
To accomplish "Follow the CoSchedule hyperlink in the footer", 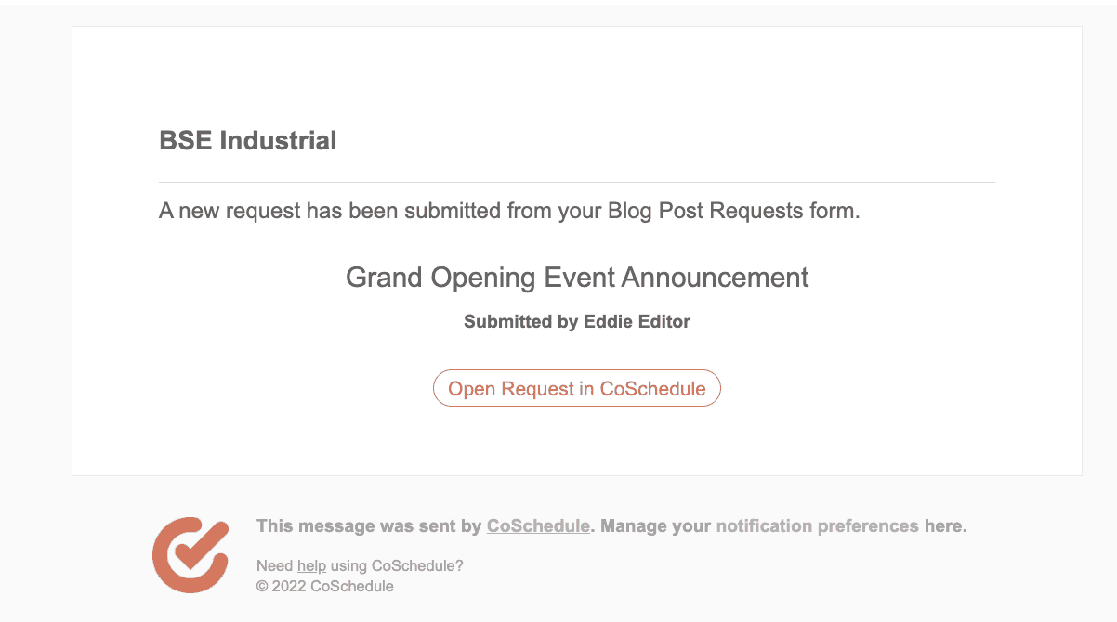I will pos(537,525).
